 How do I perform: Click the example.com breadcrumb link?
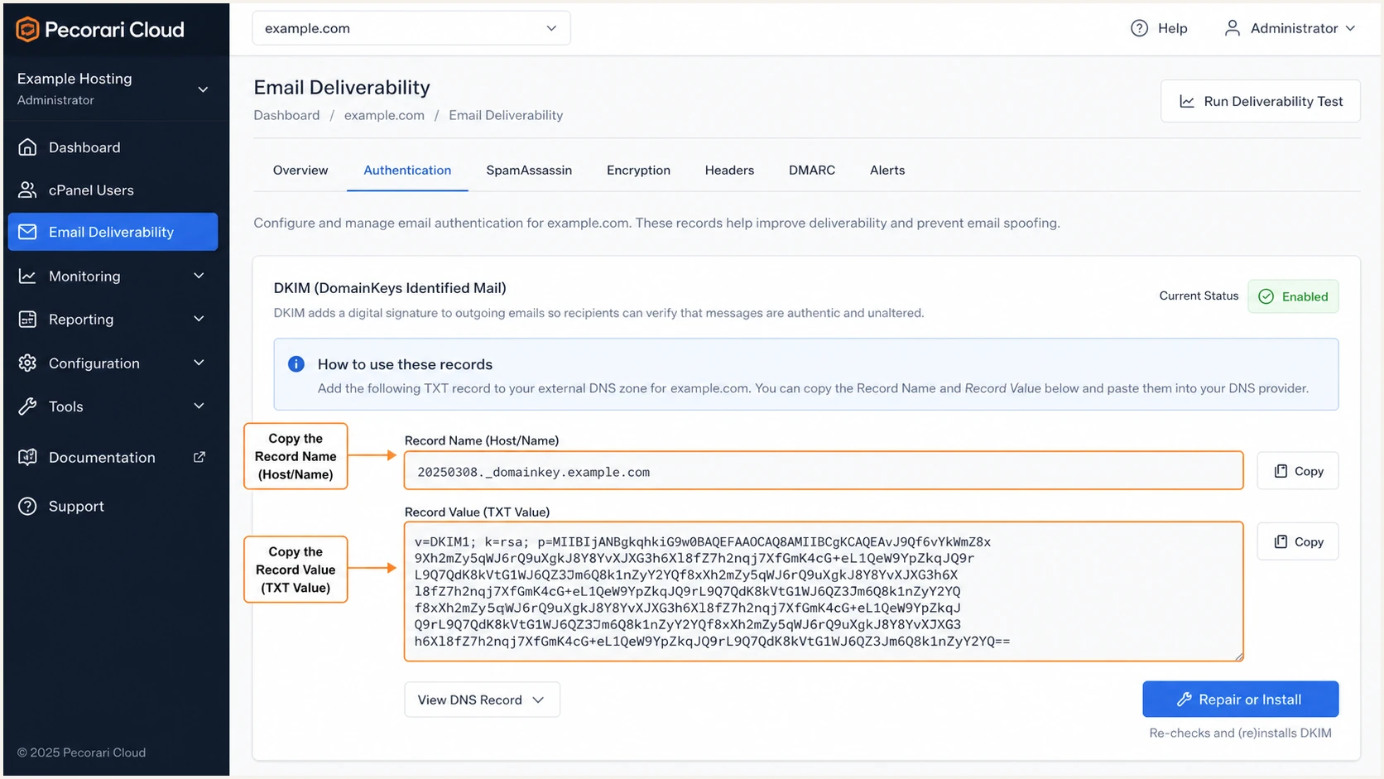[x=384, y=115]
